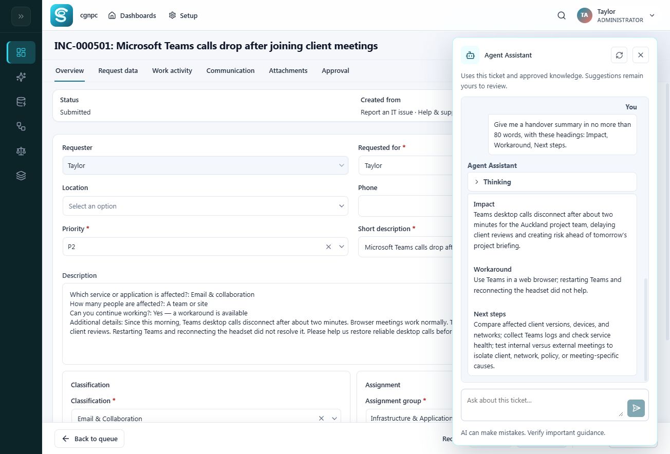Click the Phone input field
The width and height of the screenshot is (670, 454).
pyautogui.click(x=405, y=206)
